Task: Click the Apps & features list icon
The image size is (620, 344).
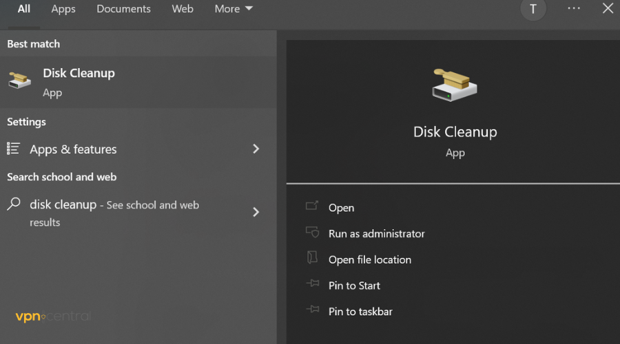Action: (x=13, y=149)
